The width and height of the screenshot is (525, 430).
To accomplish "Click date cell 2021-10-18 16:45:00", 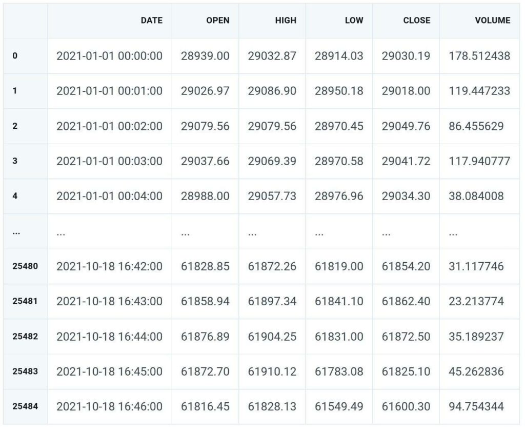I will click(110, 372).
